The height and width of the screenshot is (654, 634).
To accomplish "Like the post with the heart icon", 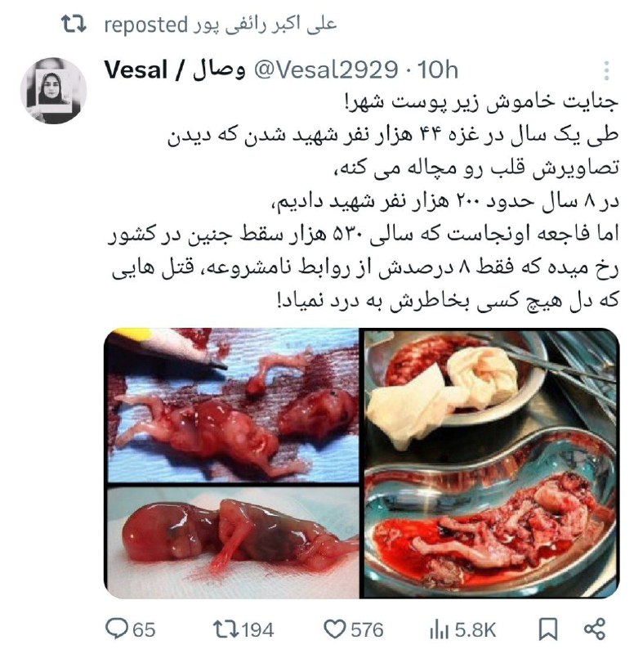I will click(335, 629).
